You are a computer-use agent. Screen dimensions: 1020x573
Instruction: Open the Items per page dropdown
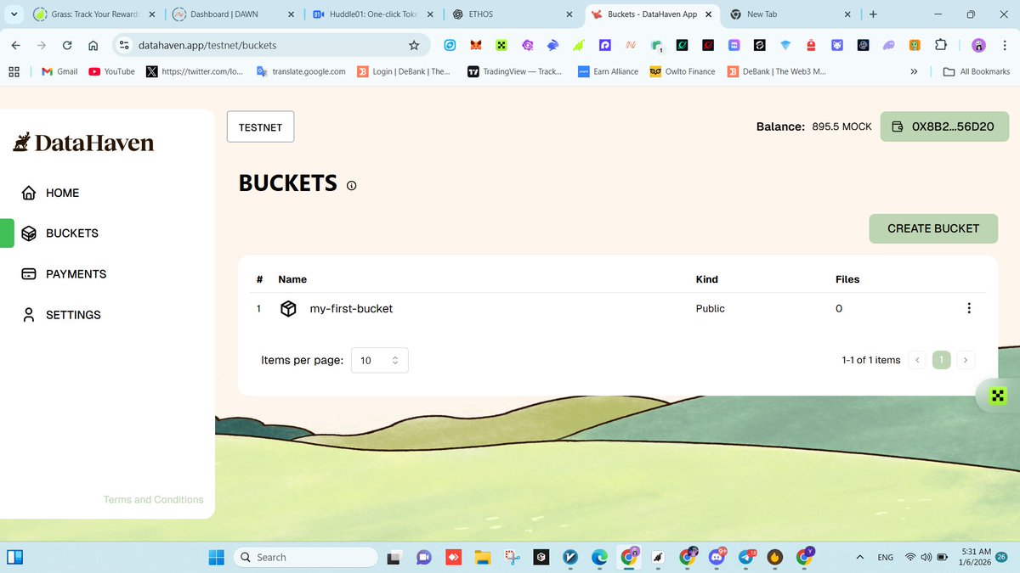380,360
